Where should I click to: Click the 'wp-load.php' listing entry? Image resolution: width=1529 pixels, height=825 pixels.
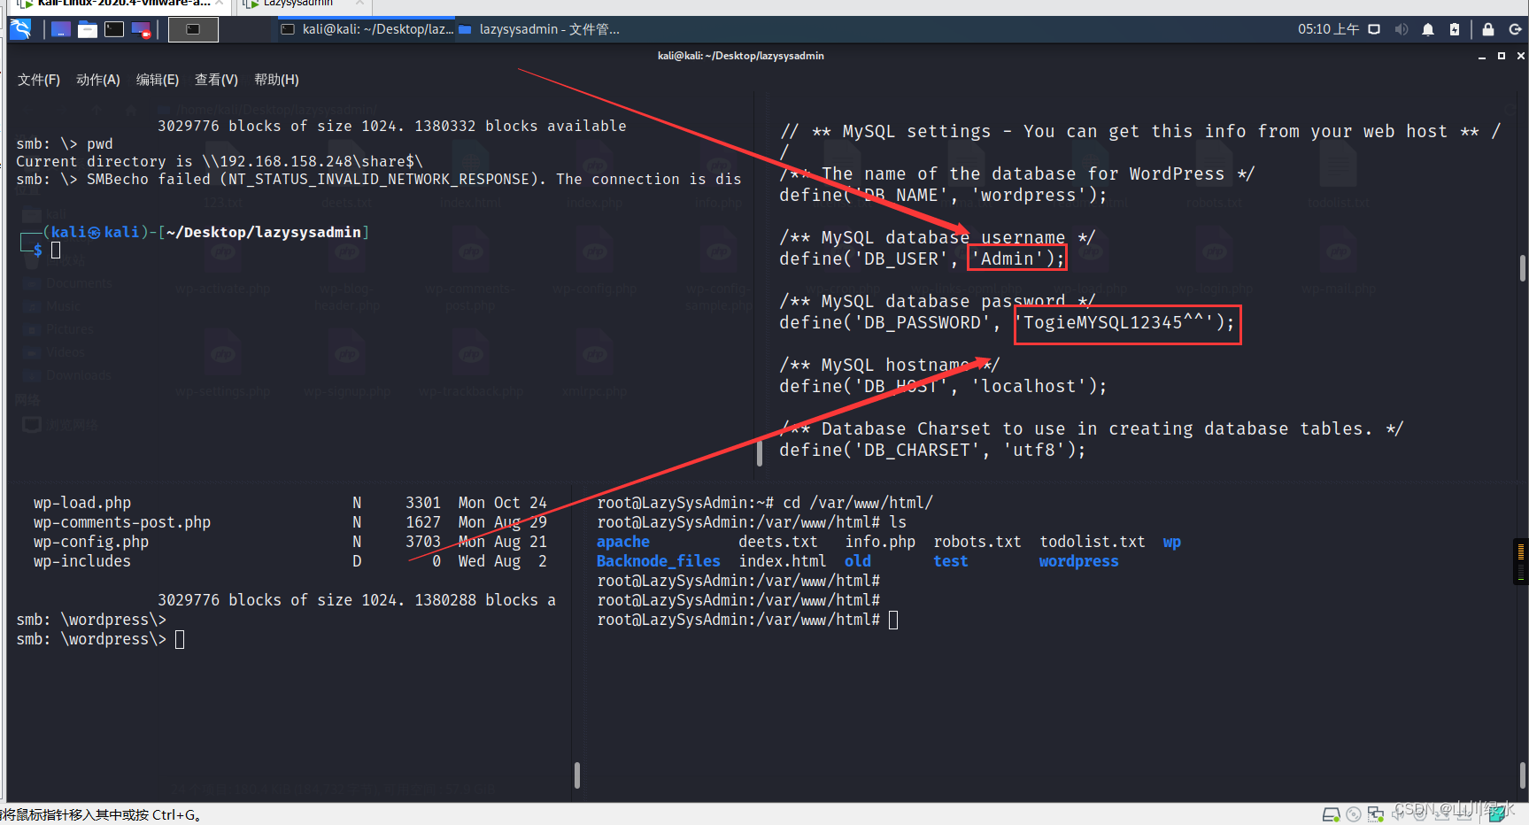point(82,503)
